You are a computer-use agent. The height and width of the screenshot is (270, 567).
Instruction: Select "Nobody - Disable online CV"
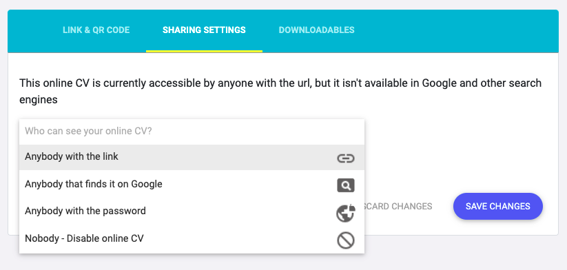(192, 238)
